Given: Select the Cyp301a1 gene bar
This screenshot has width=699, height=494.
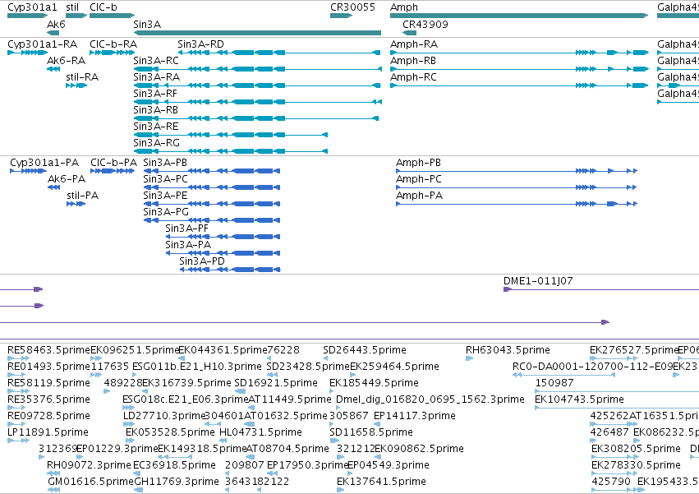Looking at the screenshot, I should pos(27,16).
